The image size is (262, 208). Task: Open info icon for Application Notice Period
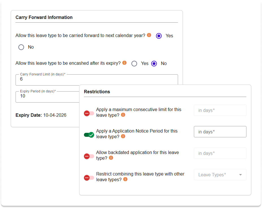point(123,136)
